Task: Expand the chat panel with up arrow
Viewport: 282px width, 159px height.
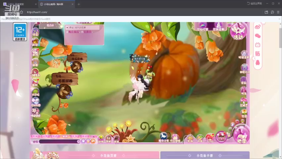Action: point(93,136)
